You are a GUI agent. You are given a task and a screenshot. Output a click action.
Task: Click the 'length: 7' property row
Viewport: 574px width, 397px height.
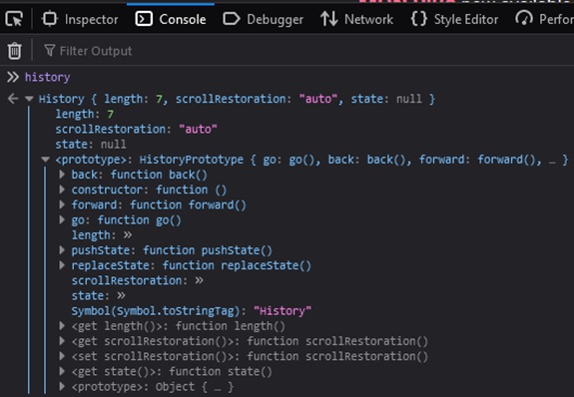[85, 114]
